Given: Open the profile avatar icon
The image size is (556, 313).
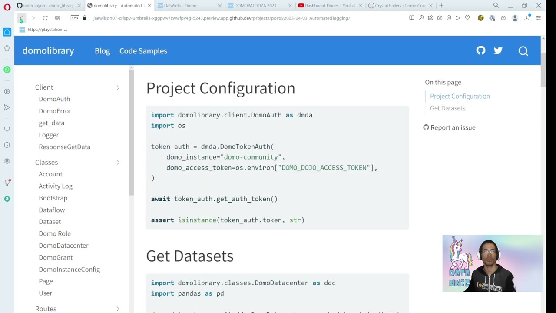Looking at the screenshot, I should click(515, 18).
